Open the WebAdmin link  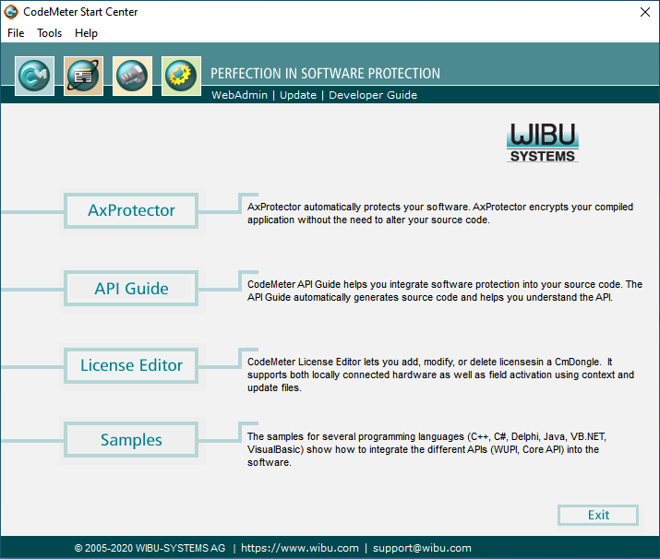click(239, 95)
